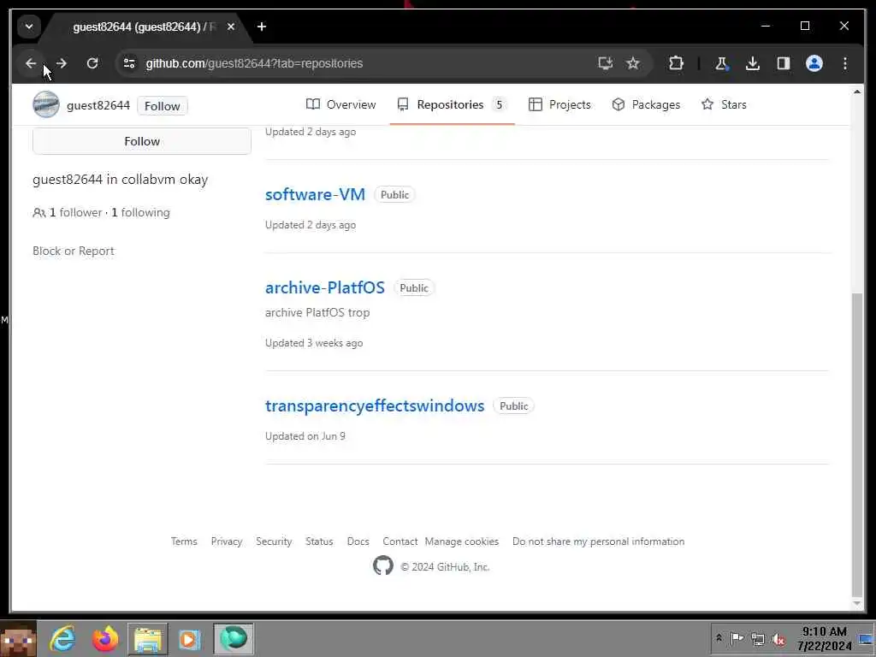Image resolution: width=876 pixels, height=657 pixels.
Task: Open Chrome Labs flask icon
Action: click(x=721, y=63)
